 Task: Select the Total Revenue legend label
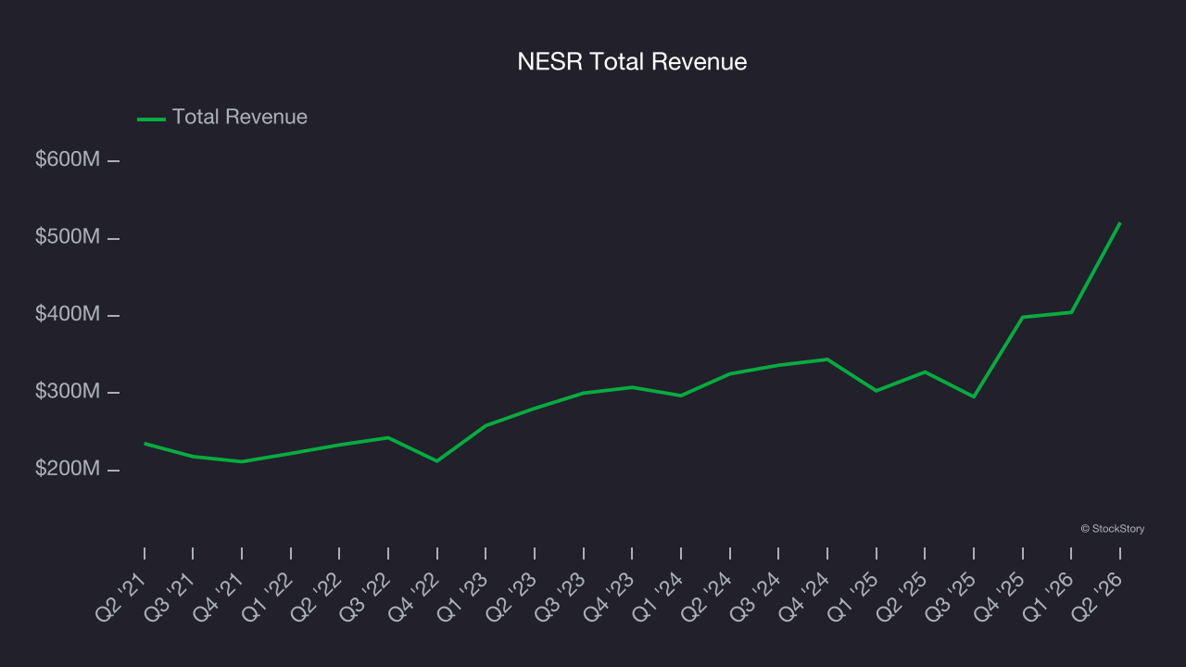tap(240, 117)
